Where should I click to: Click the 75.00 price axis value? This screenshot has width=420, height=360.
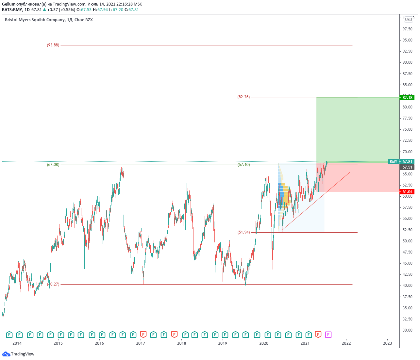(x=407, y=129)
